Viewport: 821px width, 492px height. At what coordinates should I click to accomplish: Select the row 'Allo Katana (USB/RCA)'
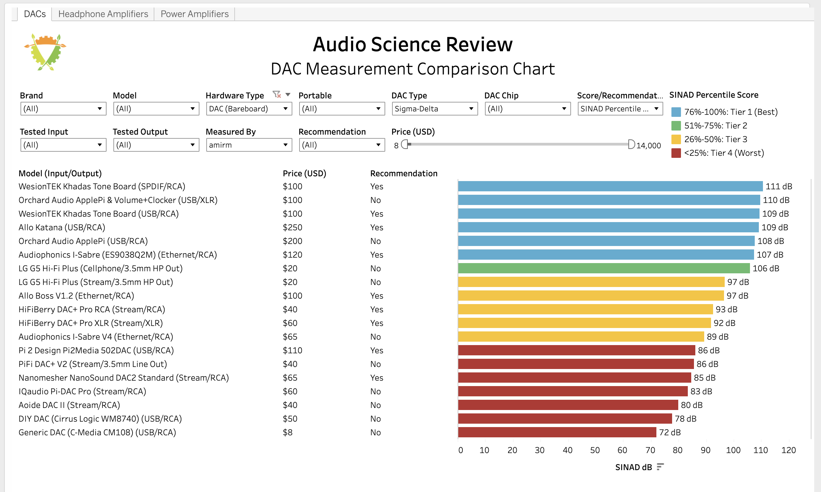(62, 228)
